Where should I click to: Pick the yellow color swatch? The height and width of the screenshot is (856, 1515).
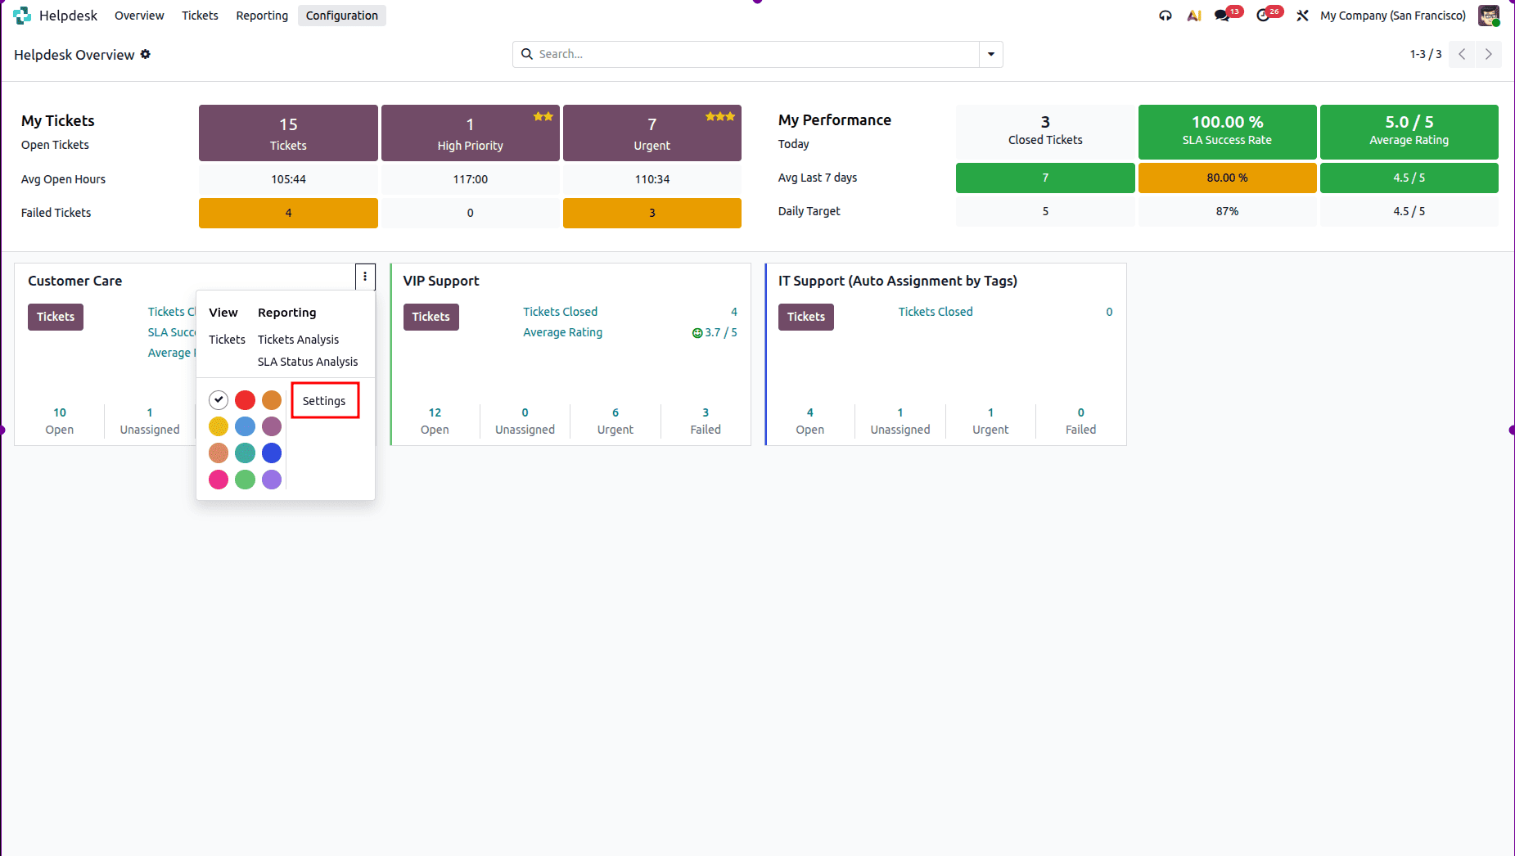click(219, 426)
